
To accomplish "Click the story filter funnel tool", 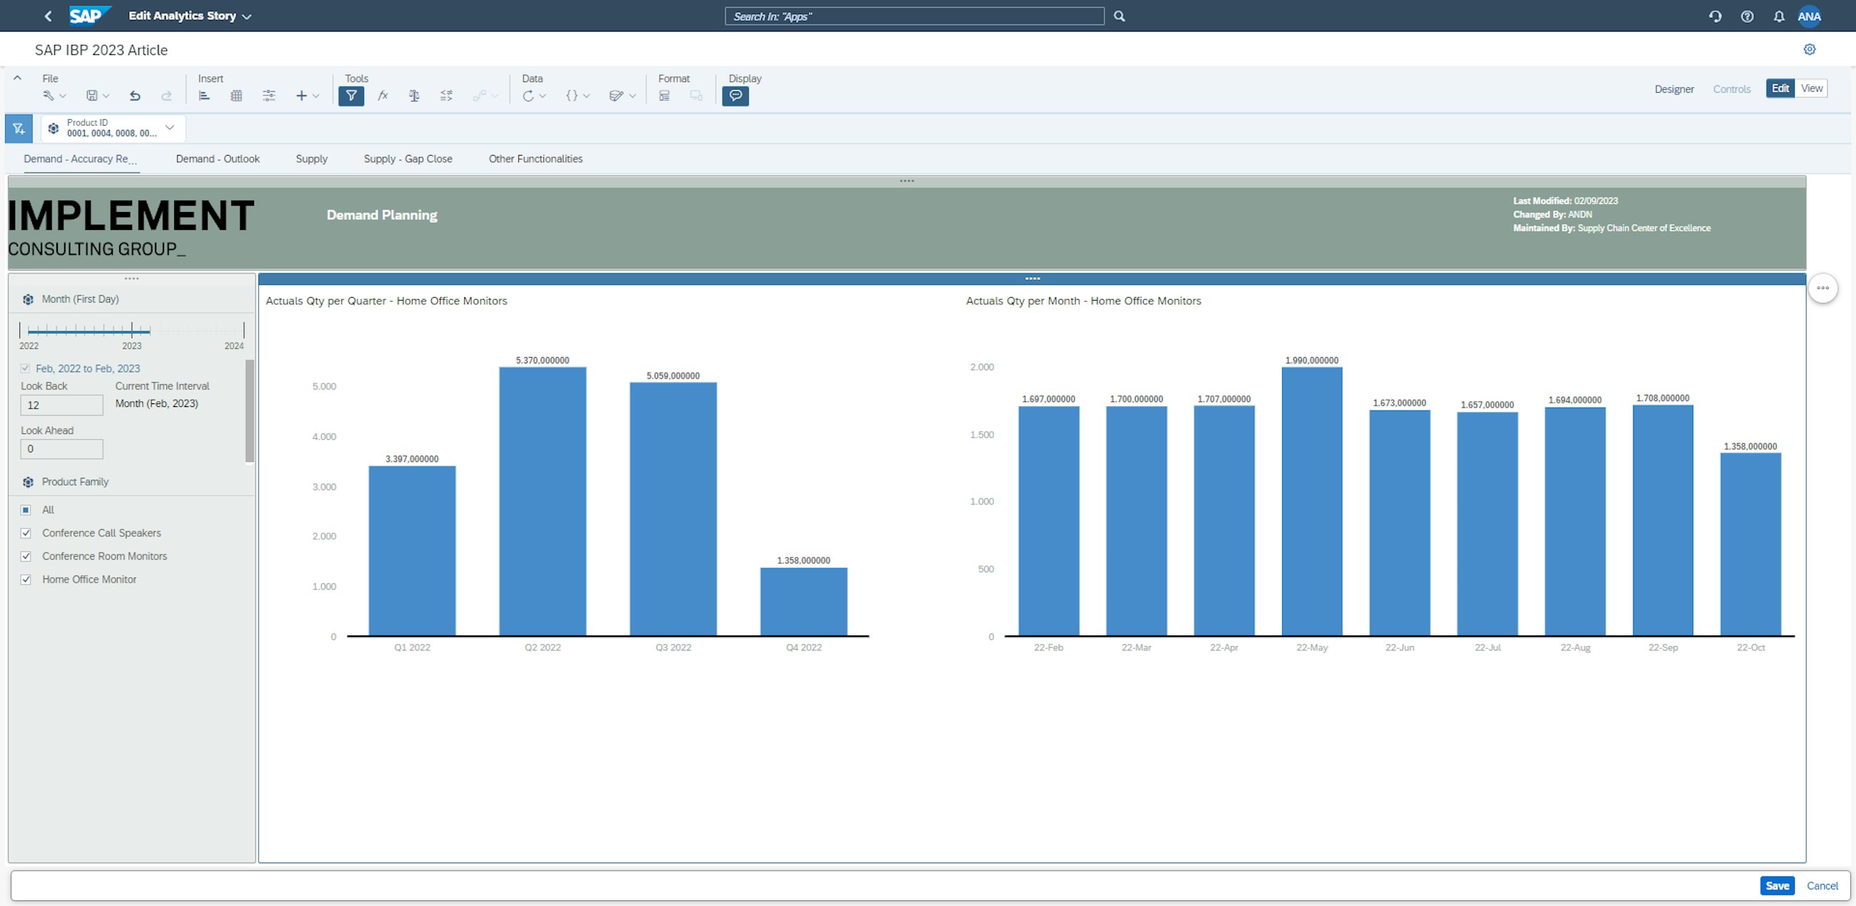I will point(351,96).
